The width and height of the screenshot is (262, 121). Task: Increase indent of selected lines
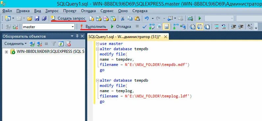(x=241, y=27)
